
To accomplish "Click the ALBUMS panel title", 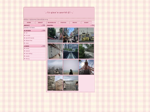I will click(27, 31).
